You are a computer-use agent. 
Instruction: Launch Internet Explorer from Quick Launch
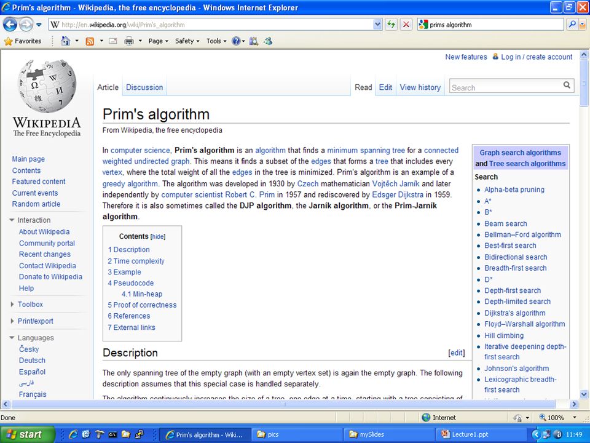coord(73,434)
